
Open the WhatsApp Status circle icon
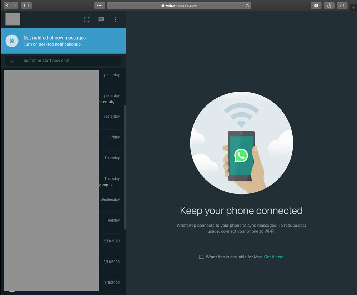(x=86, y=20)
